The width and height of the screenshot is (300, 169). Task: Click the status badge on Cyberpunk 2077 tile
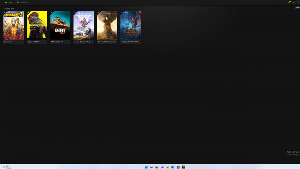(x=28, y=12)
